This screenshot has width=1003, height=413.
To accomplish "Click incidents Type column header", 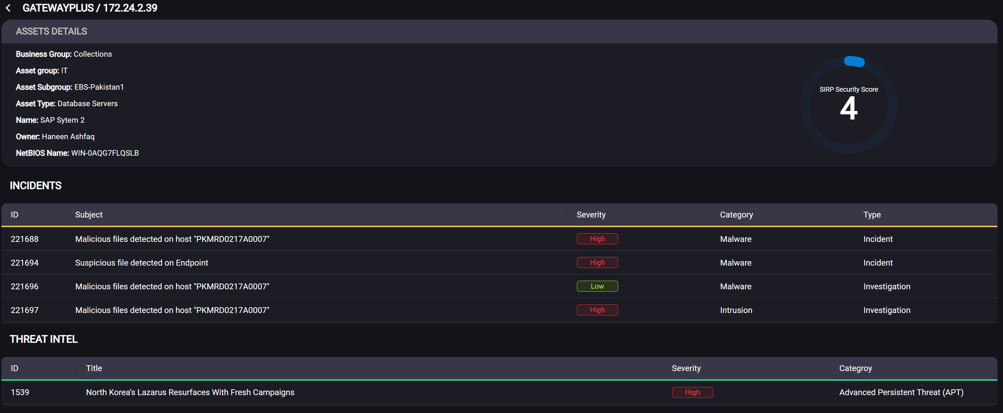I will coord(872,215).
